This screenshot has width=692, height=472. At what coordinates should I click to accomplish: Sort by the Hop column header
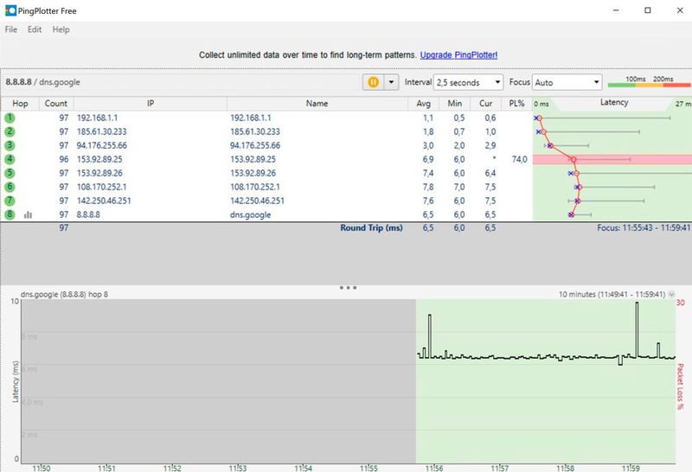20,103
